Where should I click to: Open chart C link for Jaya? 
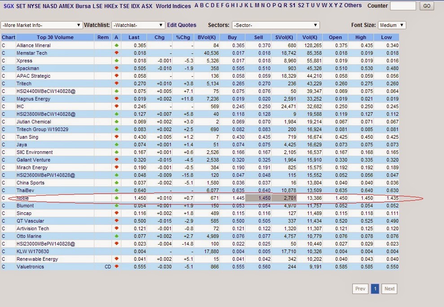[x=4, y=145]
